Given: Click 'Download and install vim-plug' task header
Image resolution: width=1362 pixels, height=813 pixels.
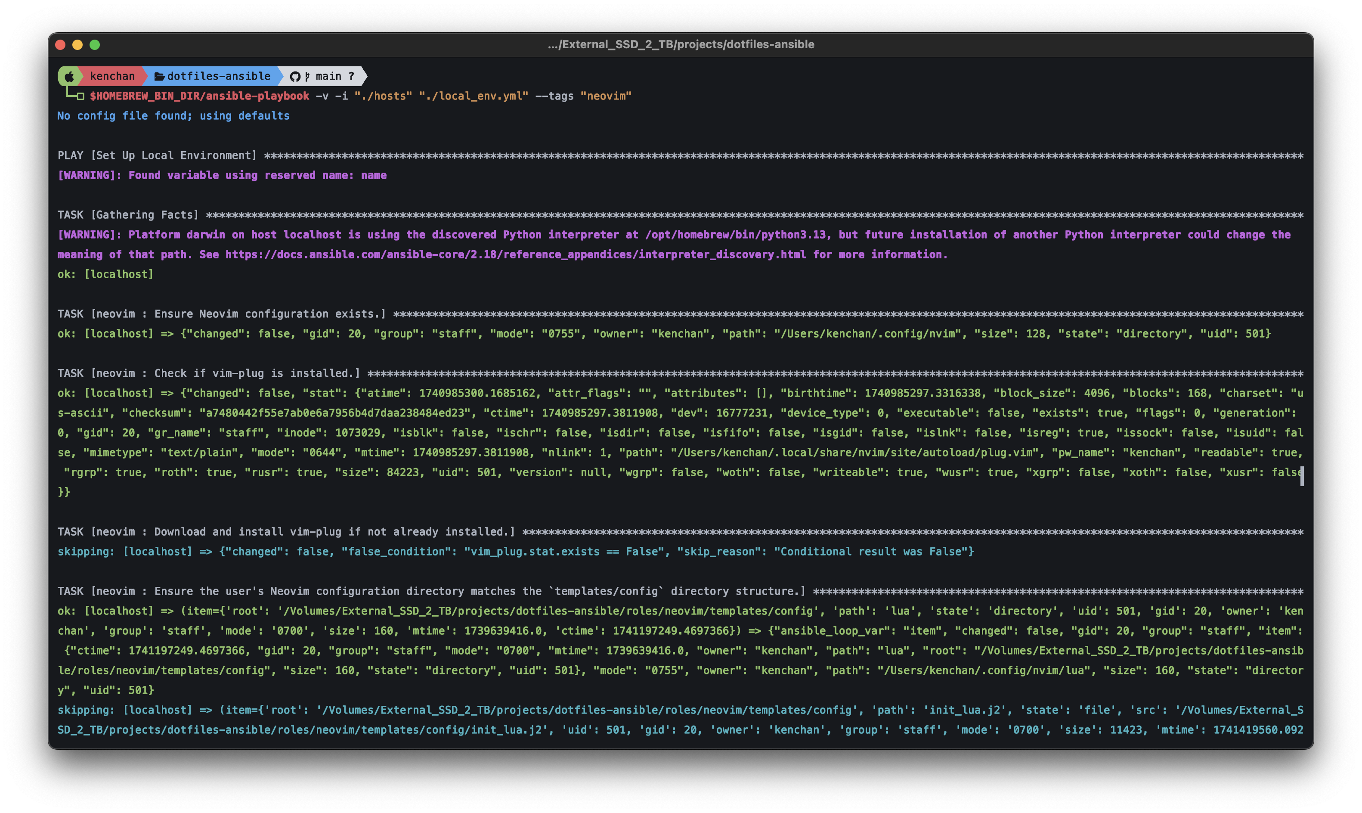Looking at the screenshot, I should tap(286, 531).
